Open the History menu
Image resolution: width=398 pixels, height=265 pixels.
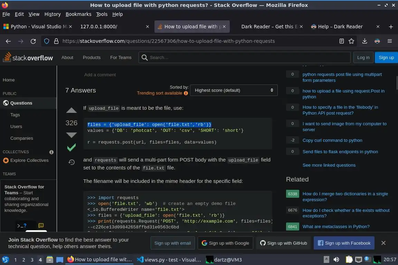pos(53,14)
